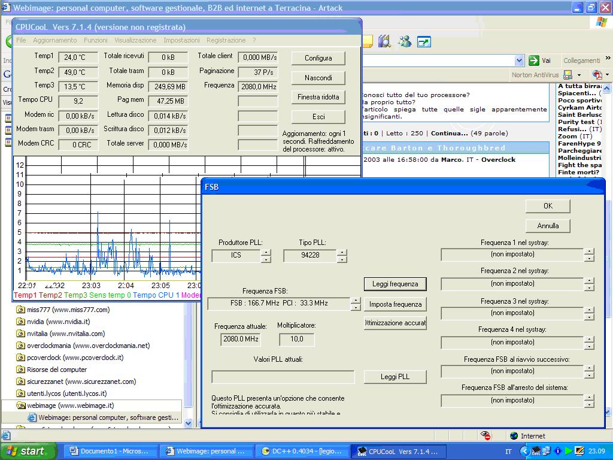Click the green Vai go arrow
Screen dimensions: 613x460
[533, 60]
